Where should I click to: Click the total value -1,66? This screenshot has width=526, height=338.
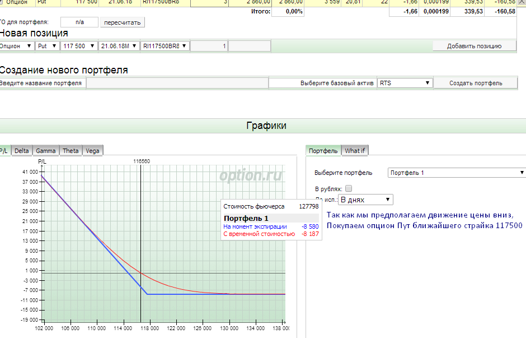410,11
